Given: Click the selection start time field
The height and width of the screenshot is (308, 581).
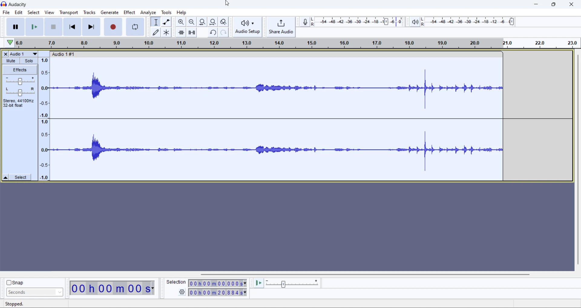Looking at the screenshot, I should [x=218, y=284].
